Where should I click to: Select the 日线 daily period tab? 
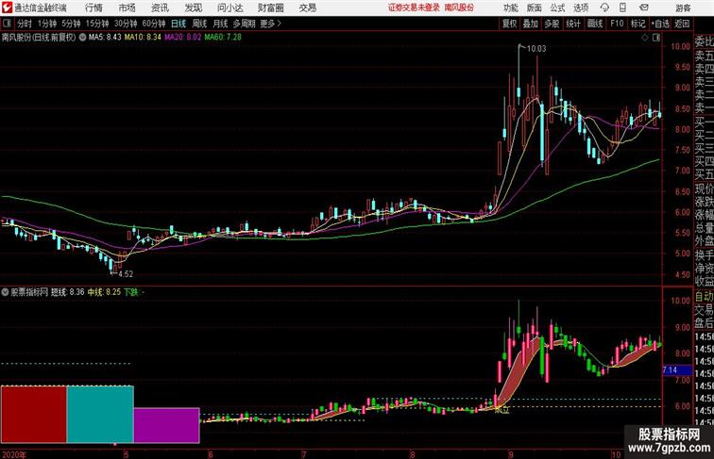coord(178,24)
